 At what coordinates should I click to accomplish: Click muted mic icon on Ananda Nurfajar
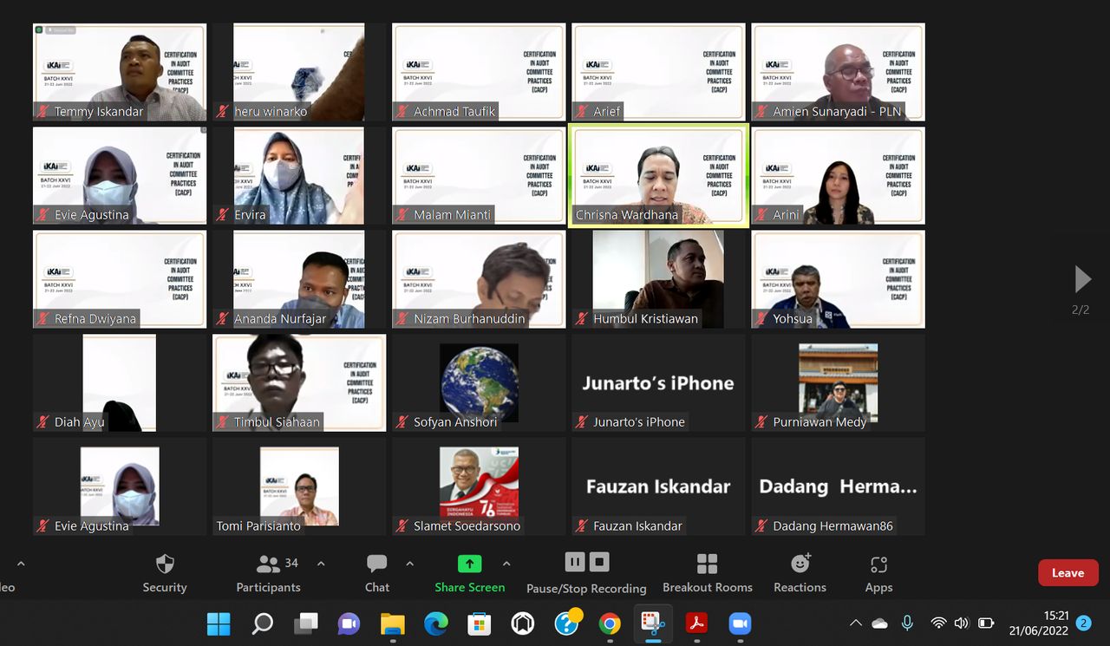223,318
